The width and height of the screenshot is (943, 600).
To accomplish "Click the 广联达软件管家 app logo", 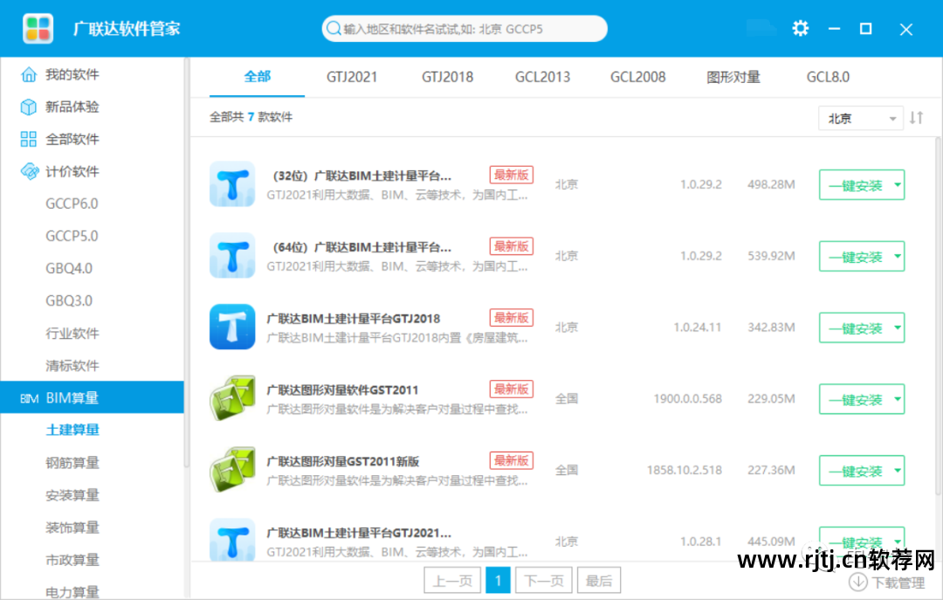I will tap(38, 28).
